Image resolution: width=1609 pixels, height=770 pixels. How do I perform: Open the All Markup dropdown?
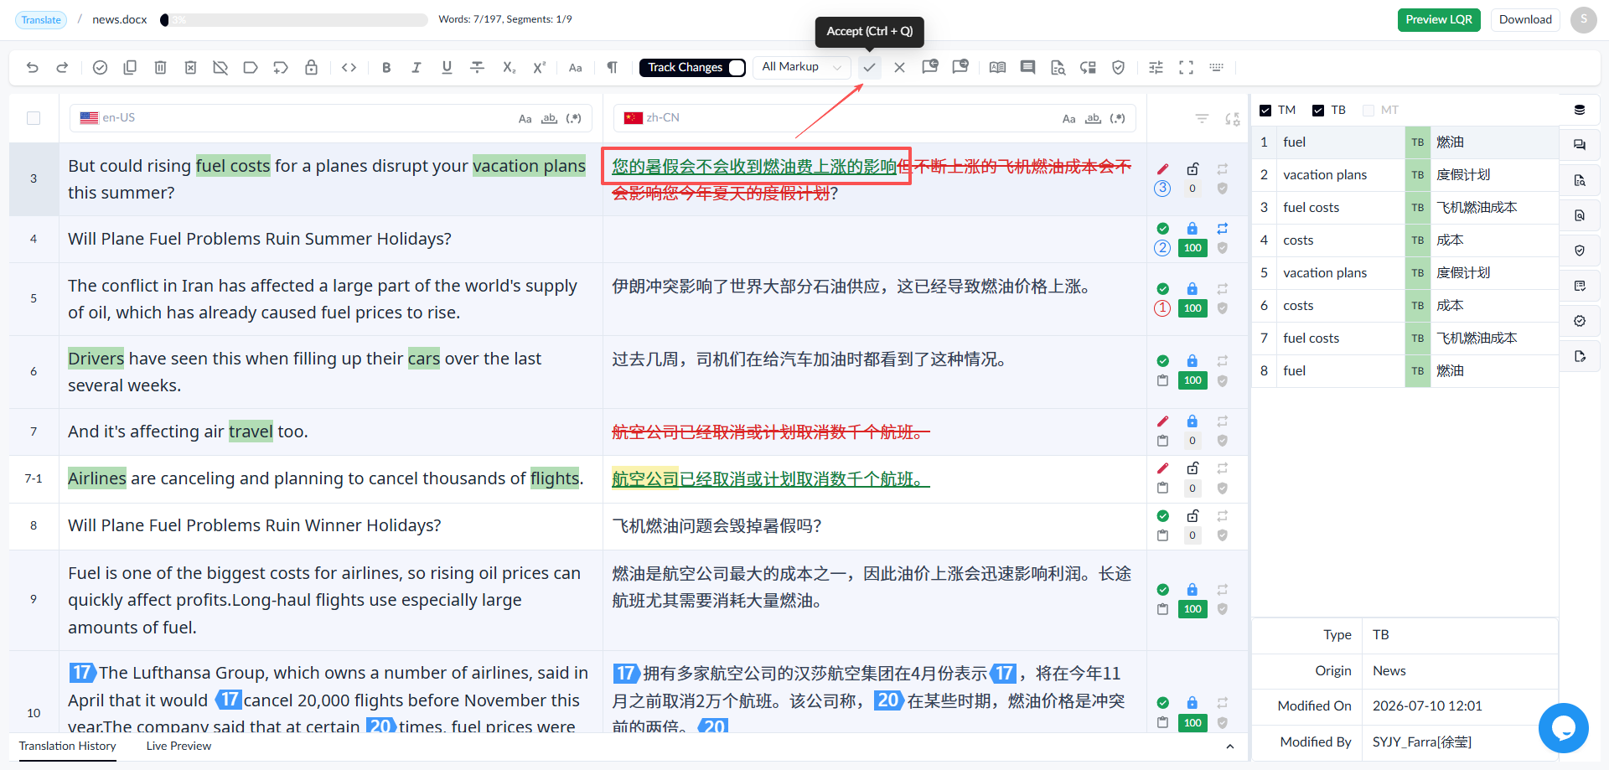[x=801, y=67]
